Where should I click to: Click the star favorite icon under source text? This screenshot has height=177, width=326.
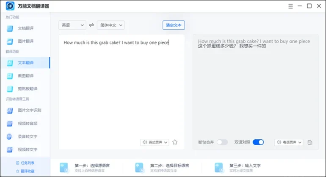coord(175,142)
